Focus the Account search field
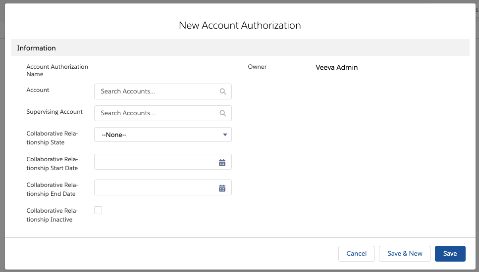The image size is (479, 272). 156,91
